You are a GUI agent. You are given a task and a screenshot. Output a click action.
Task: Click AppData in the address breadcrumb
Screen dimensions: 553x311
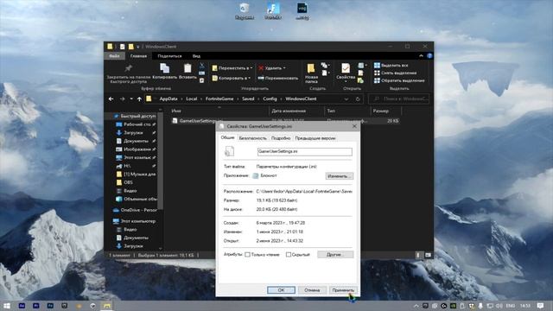click(x=168, y=99)
